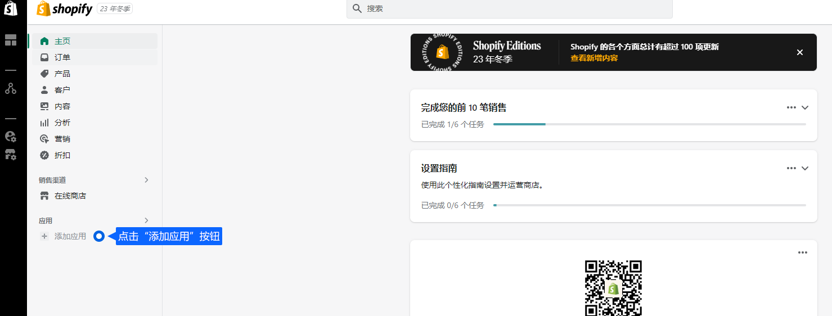Open the dashboard grid icon in left rail
The image size is (832, 316).
click(x=11, y=40)
